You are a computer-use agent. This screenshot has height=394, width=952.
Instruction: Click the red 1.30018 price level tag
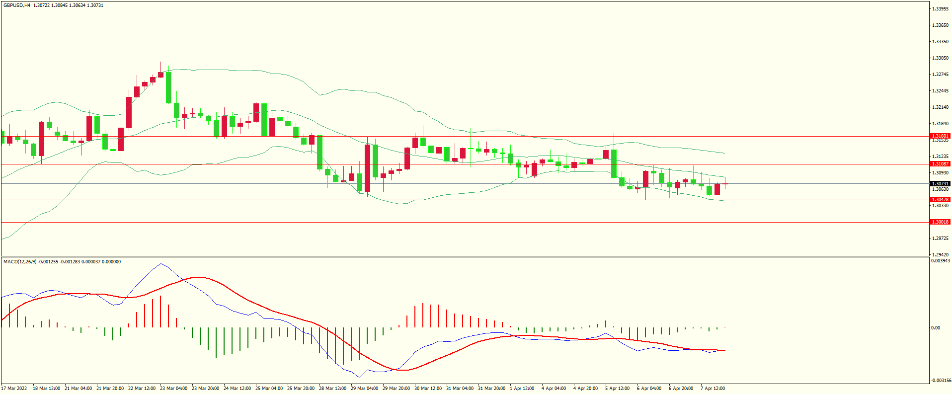940,222
